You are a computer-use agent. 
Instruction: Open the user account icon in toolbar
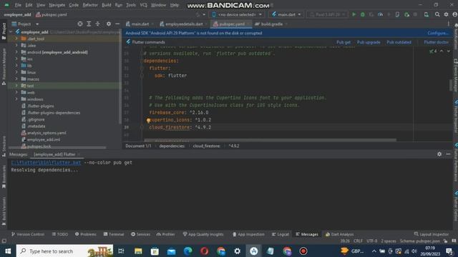[455, 14]
